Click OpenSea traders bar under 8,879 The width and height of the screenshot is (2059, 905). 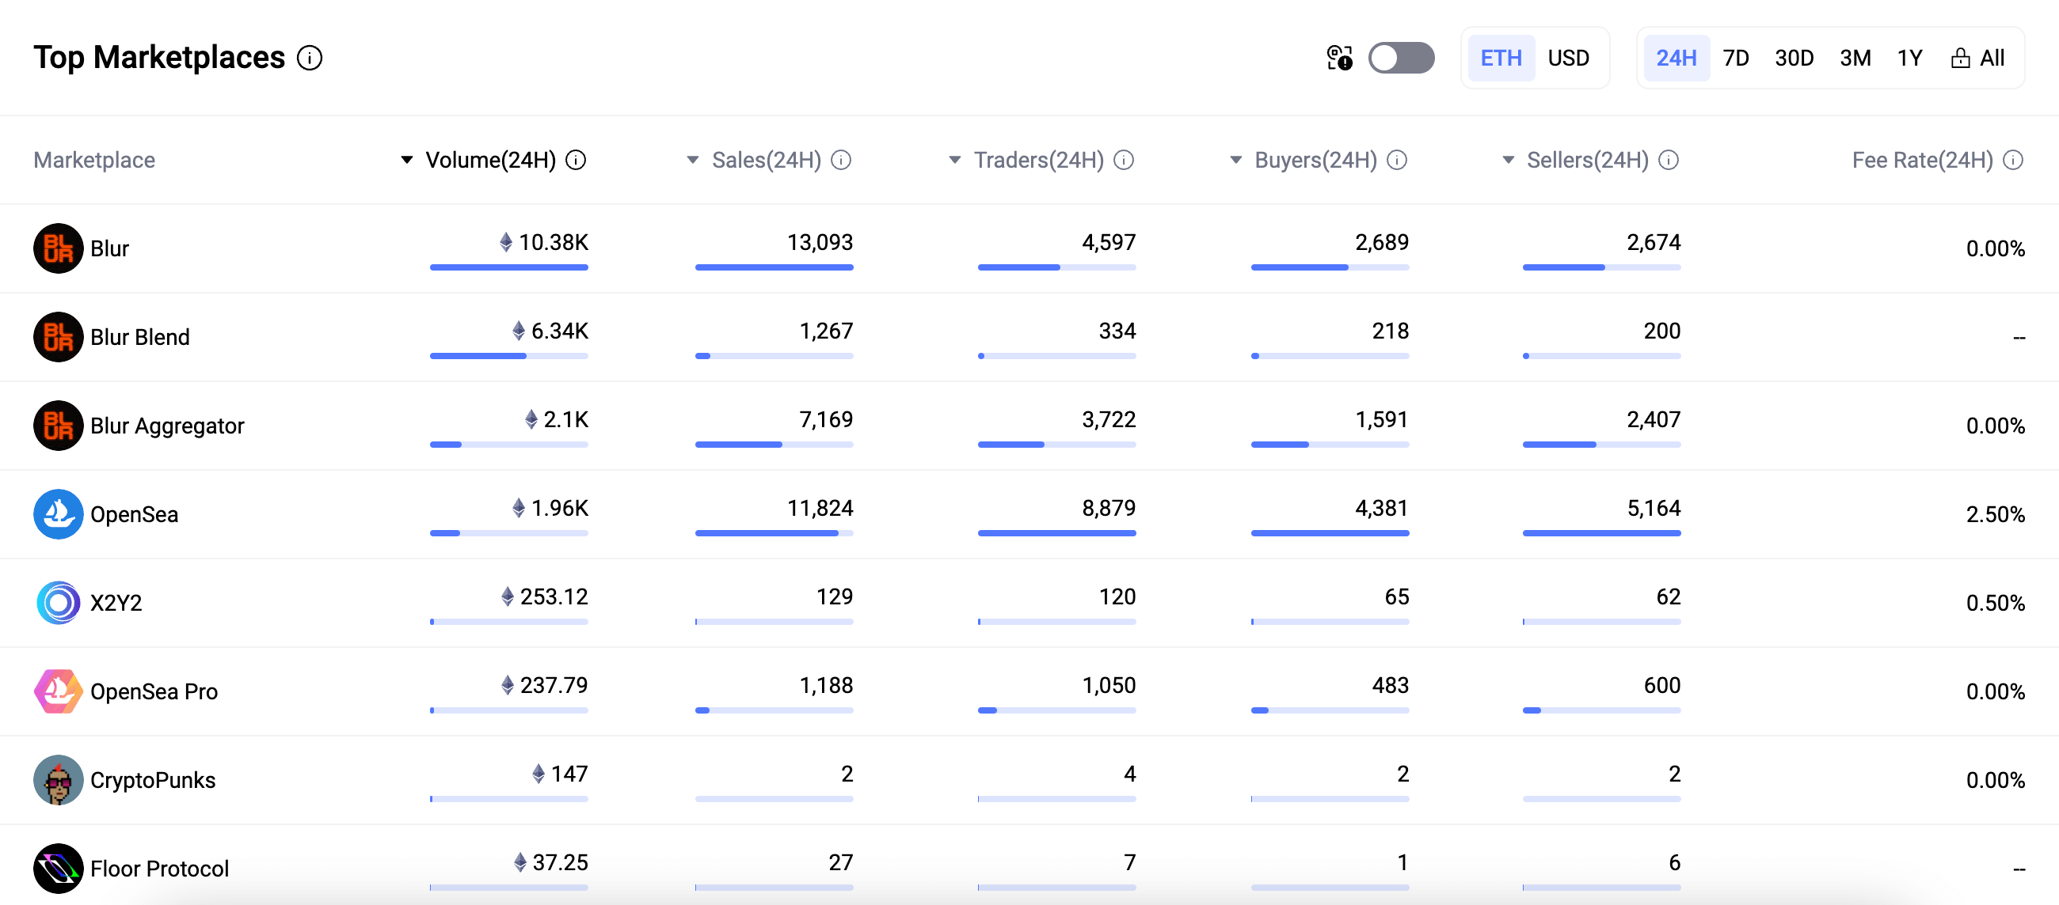pos(1056,533)
